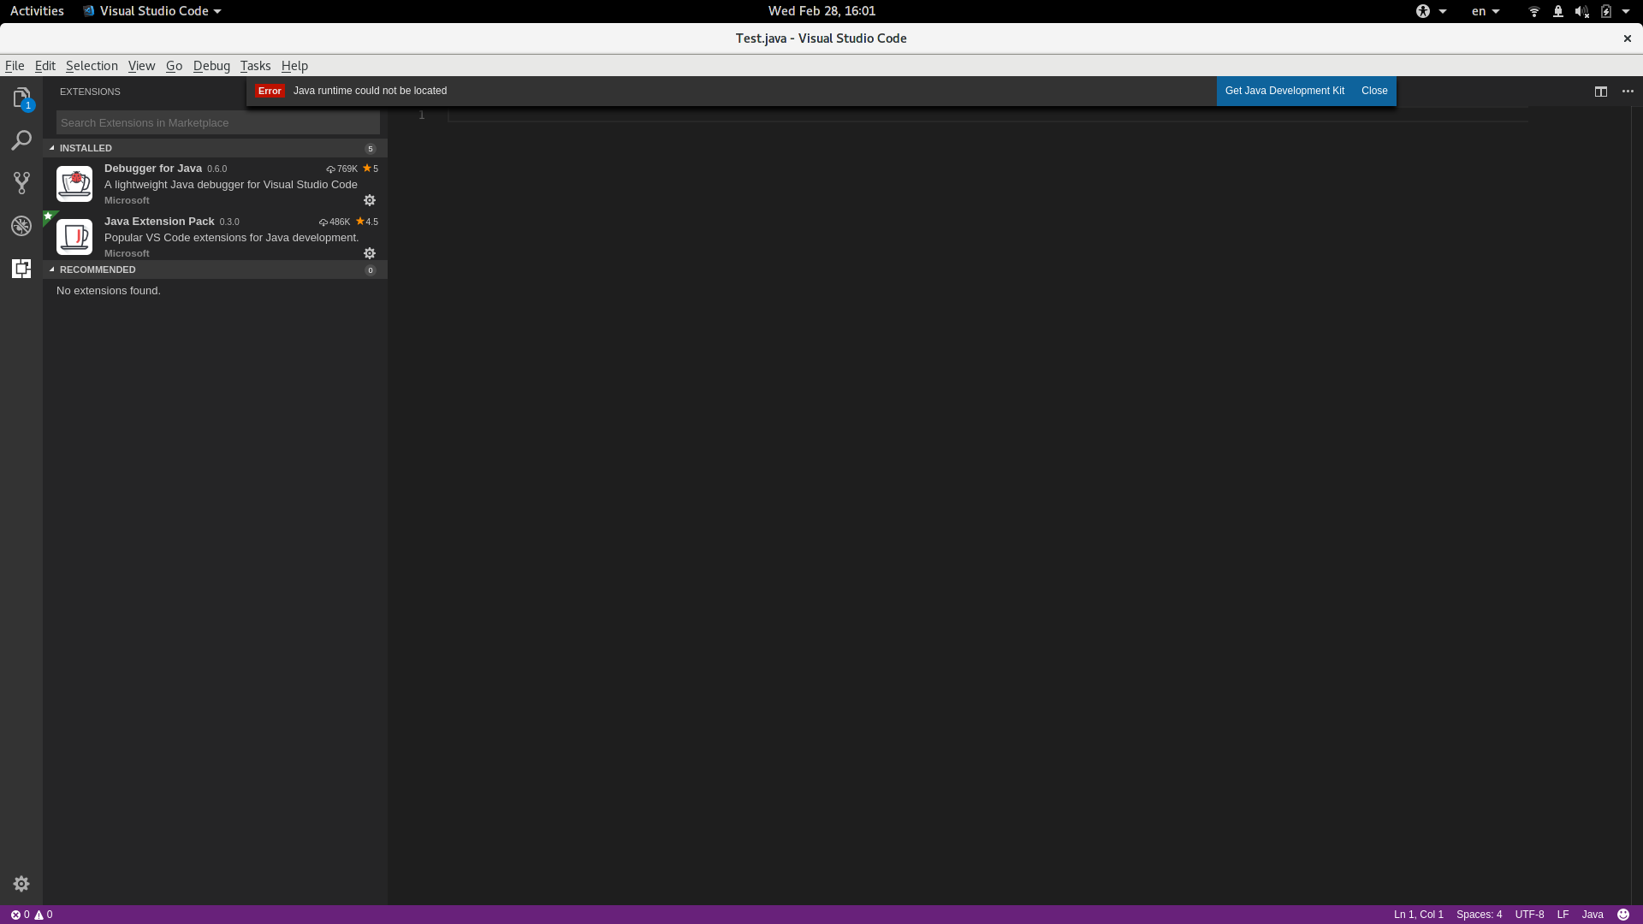The width and height of the screenshot is (1643, 924).
Task: Open the Edit menu
Action: [x=45, y=66]
